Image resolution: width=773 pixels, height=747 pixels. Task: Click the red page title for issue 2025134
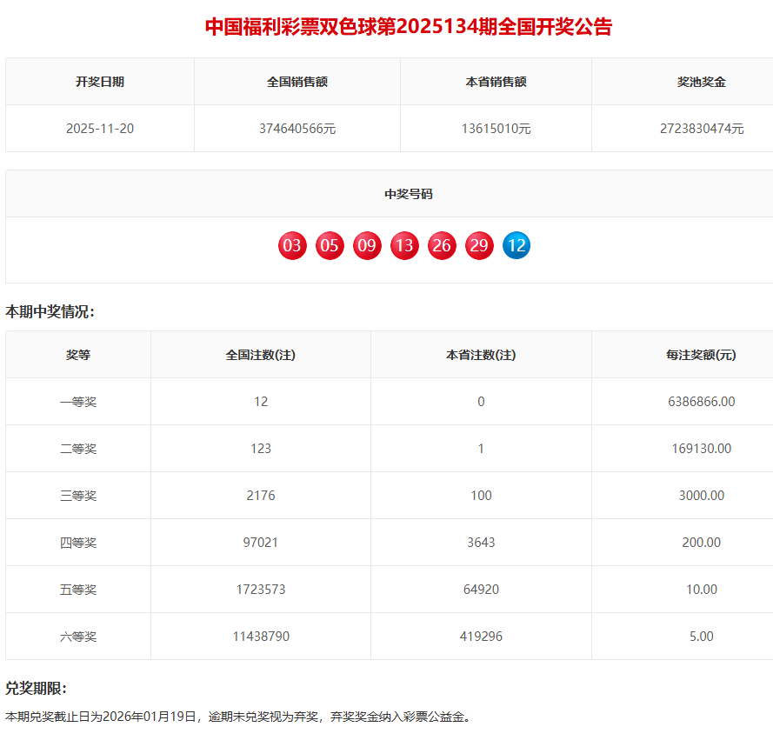(x=408, y=27)
